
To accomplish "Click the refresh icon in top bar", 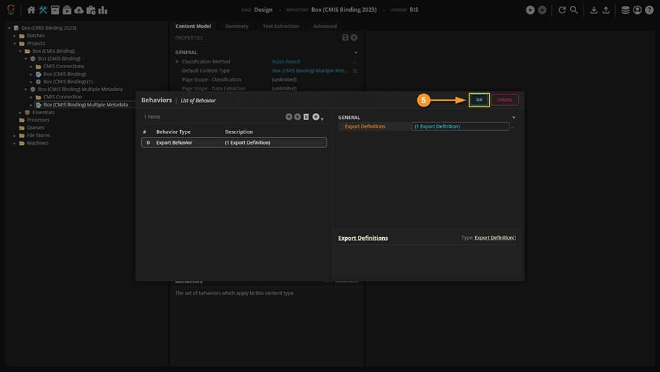I will (562, 10).
